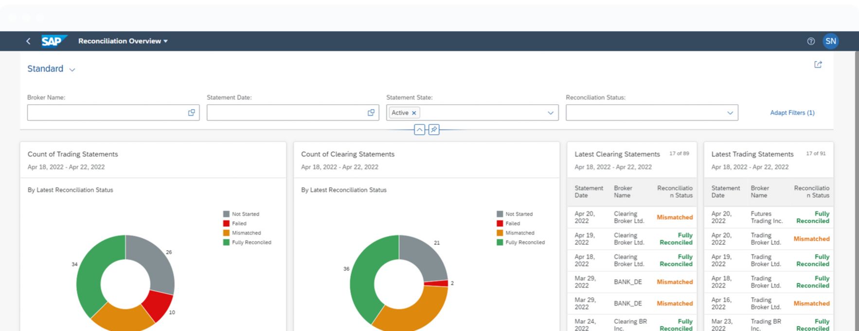
Task: Pin the filter header bar
Action: [434, 130]
